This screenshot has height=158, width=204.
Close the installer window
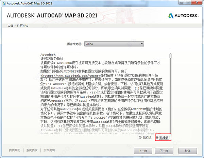click(197, 3)
